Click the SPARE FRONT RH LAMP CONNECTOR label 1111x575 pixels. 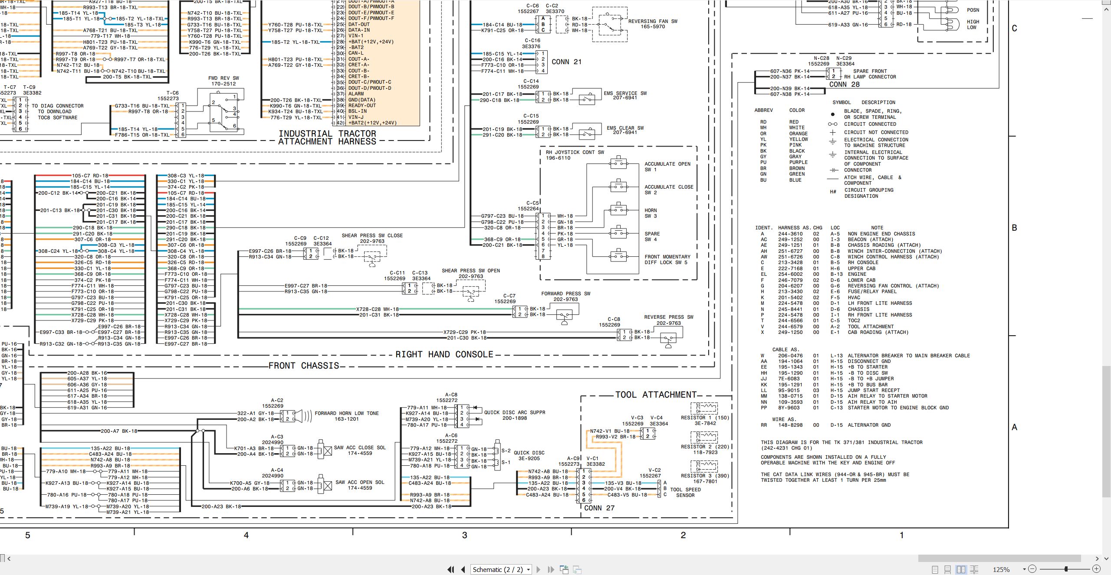[870, 74]
